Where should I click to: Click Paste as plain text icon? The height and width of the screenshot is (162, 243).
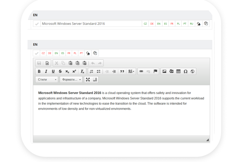coord(78,63)
